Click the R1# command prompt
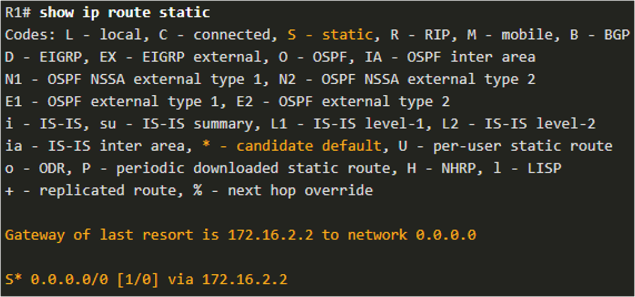This screenshot has width=635, height=297. (x=19, y=13)
